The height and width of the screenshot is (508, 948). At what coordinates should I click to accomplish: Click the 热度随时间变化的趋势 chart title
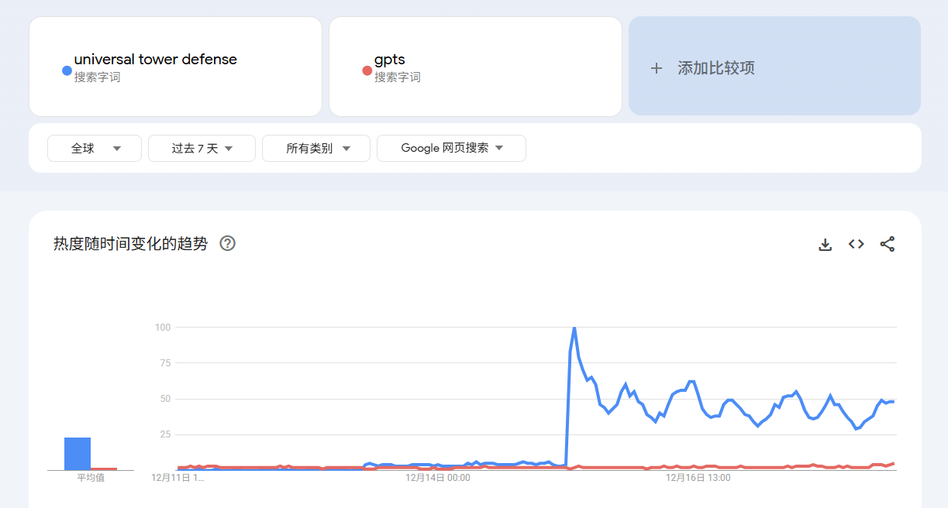pyautogui.click(x=130, y=244)
